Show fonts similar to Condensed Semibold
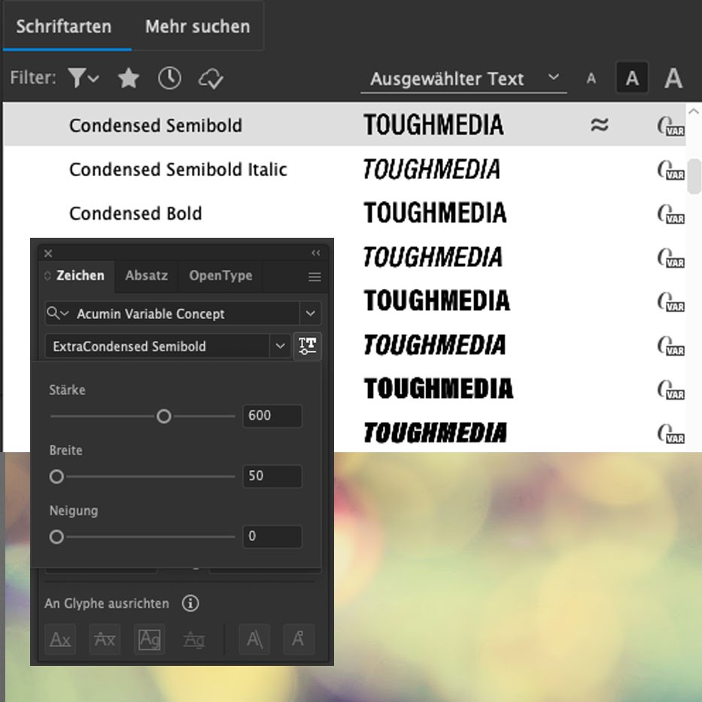 coord(599,125)
